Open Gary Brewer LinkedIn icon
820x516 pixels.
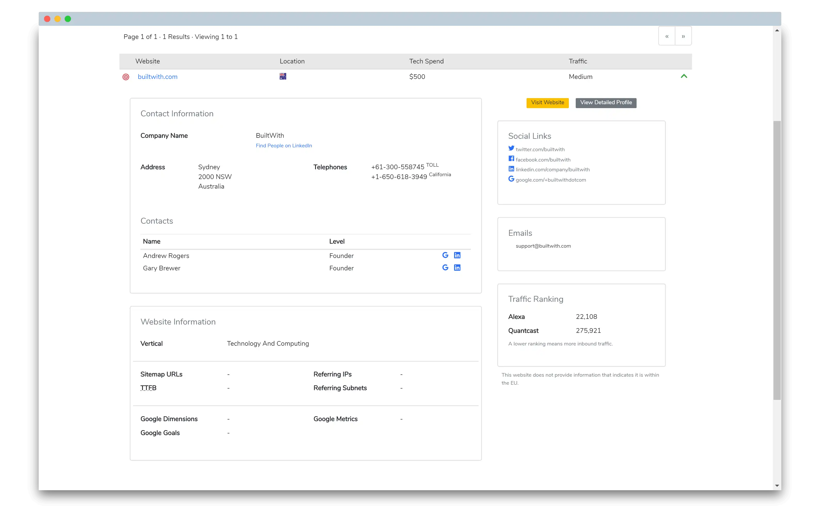tap(457, 268)
